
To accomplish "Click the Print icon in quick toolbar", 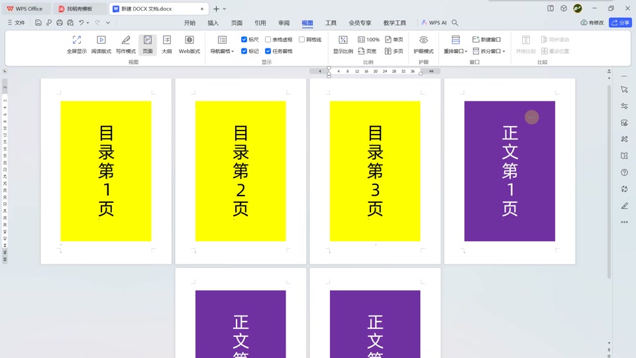I will tap(60, 23).
